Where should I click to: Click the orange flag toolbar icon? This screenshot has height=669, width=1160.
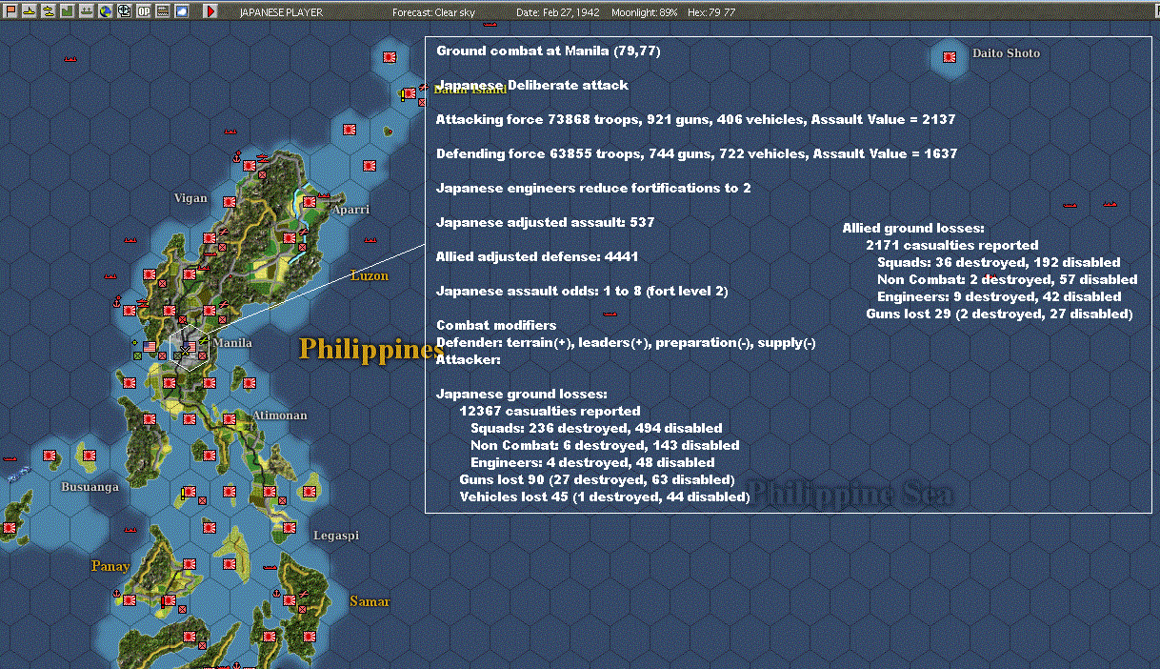(10, 11)
